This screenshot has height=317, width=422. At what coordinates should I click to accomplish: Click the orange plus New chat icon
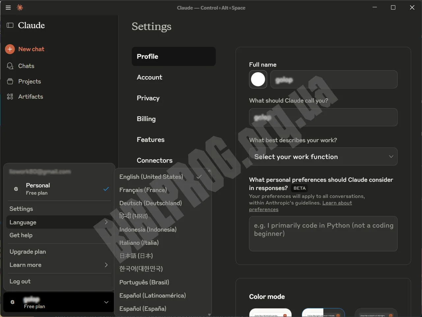coord(10,49)
